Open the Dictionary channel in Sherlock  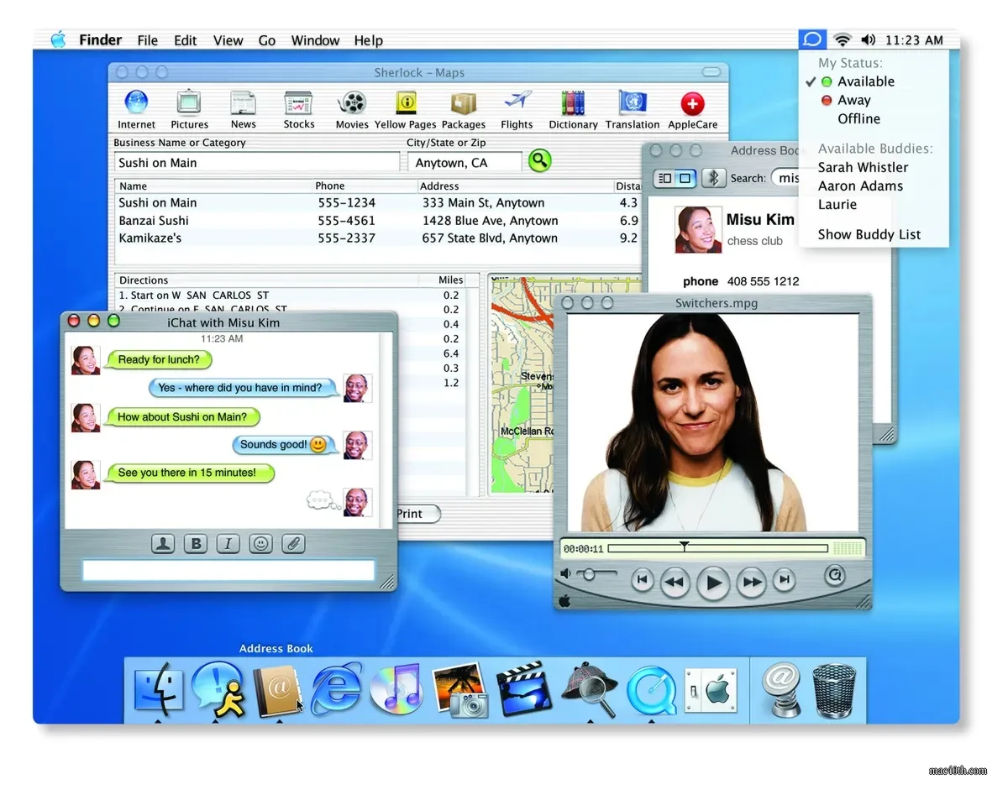(572, 107)
